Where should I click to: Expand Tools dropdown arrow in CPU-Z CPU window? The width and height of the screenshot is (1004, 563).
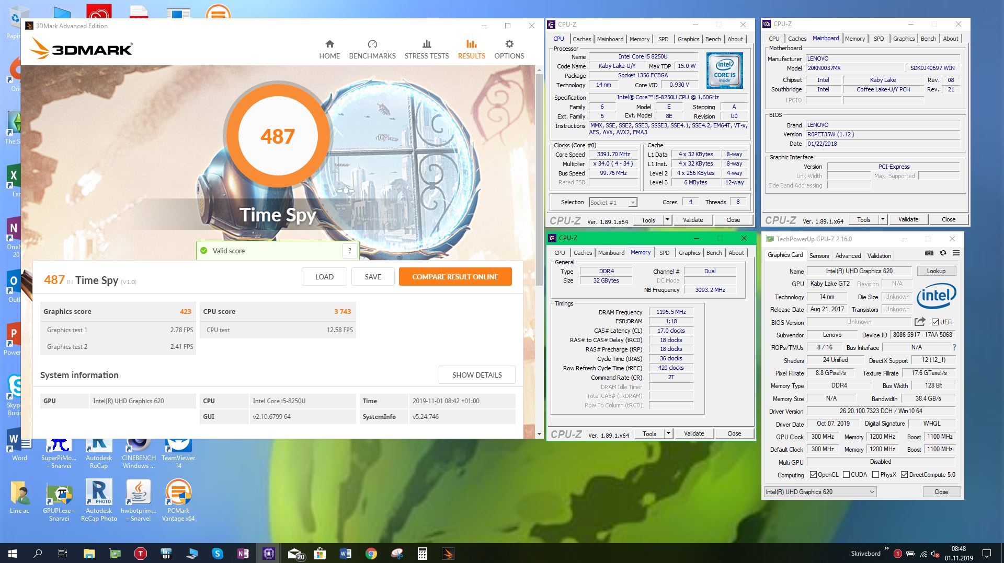tap(667, 220)
